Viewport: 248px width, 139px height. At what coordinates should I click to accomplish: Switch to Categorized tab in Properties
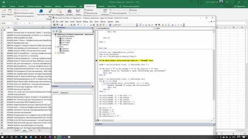[x=64, y=93]
